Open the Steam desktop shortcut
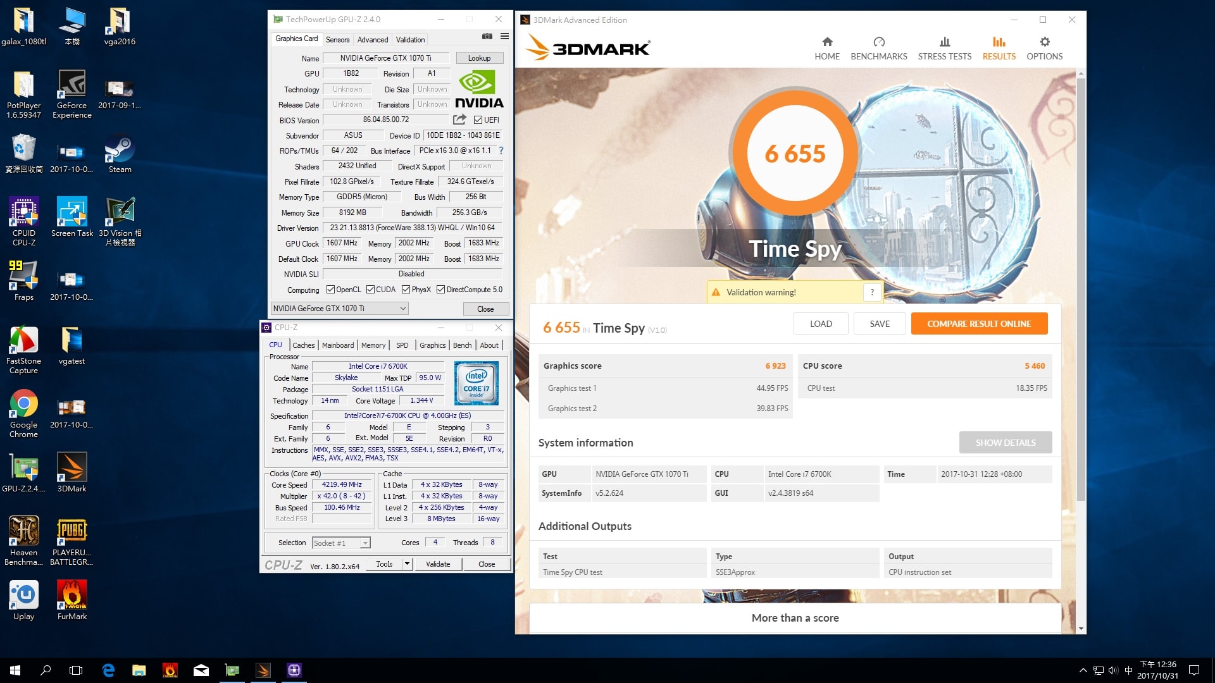Viewport: 1215px width, 683px height. pyautogui.click(x=120, y=154)
